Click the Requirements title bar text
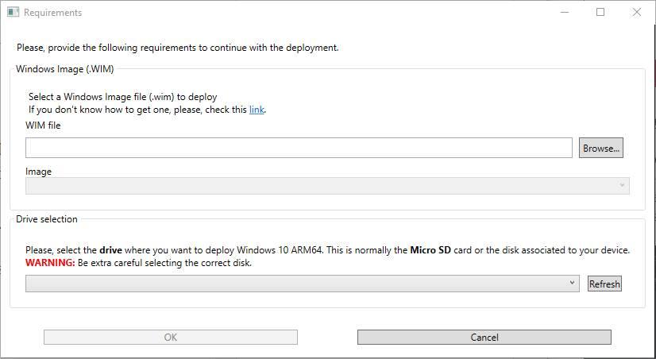The height and width of the screenshot is (359, 656). tap(52, 13)
